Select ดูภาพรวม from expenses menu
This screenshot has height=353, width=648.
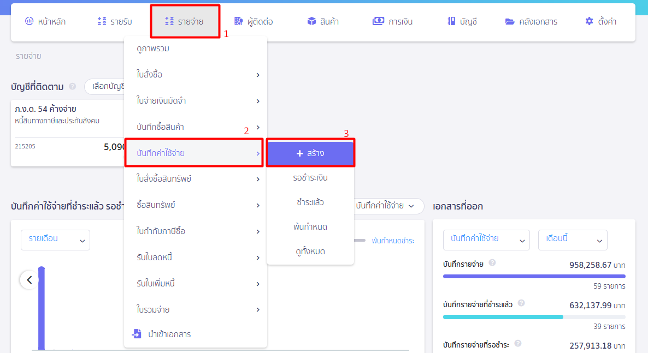(153, 49)
